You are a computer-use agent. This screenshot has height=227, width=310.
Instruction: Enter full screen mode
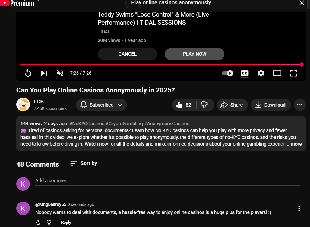(x=293, y=73)
